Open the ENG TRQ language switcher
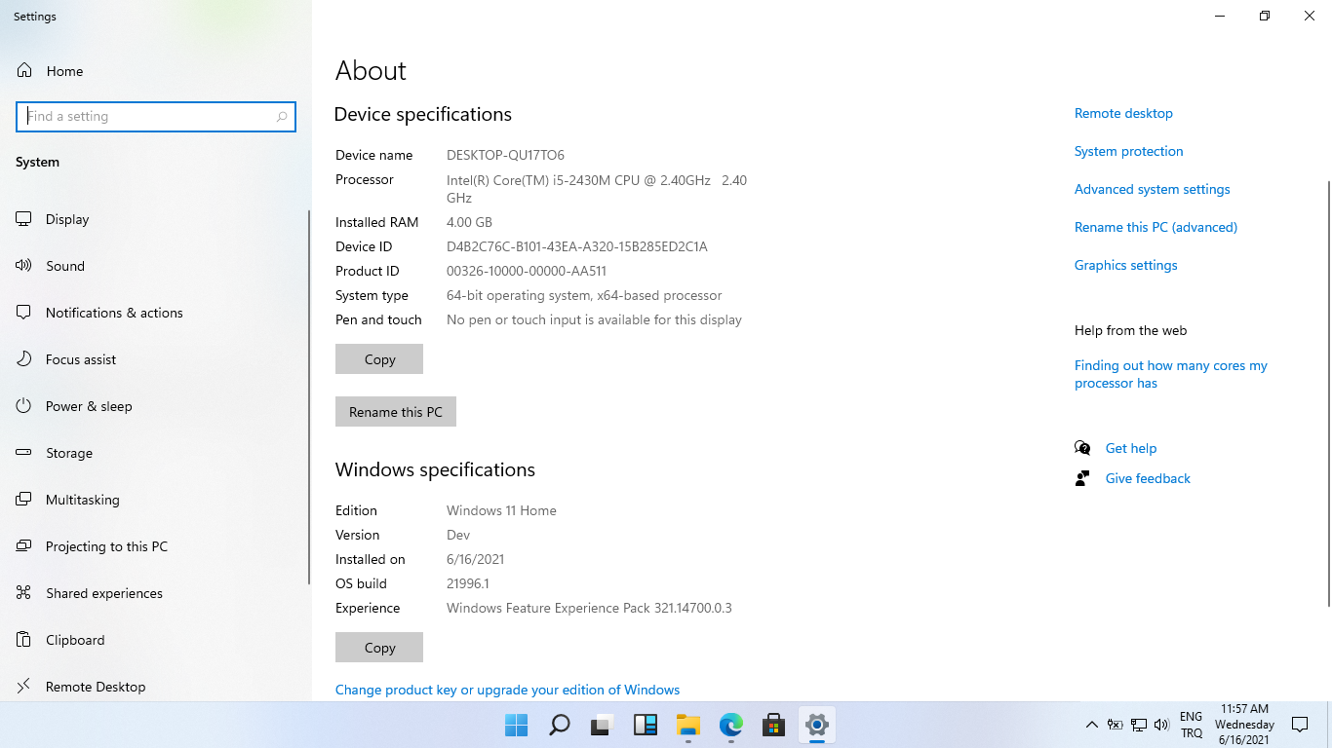This screenshot has width=1332, height=748. pyautogui.click(x=1192, y=725)
